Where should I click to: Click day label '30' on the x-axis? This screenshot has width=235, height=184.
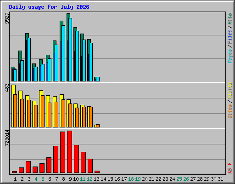(x=213, y=179)
